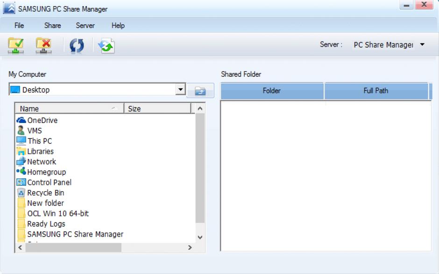The width and height of the screenshot is (439, 274).
Task: Select the Homegroup icon
Action: point(21,172)
